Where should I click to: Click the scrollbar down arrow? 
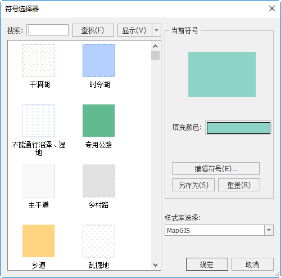pyautogui.click(x=155, y=265)
